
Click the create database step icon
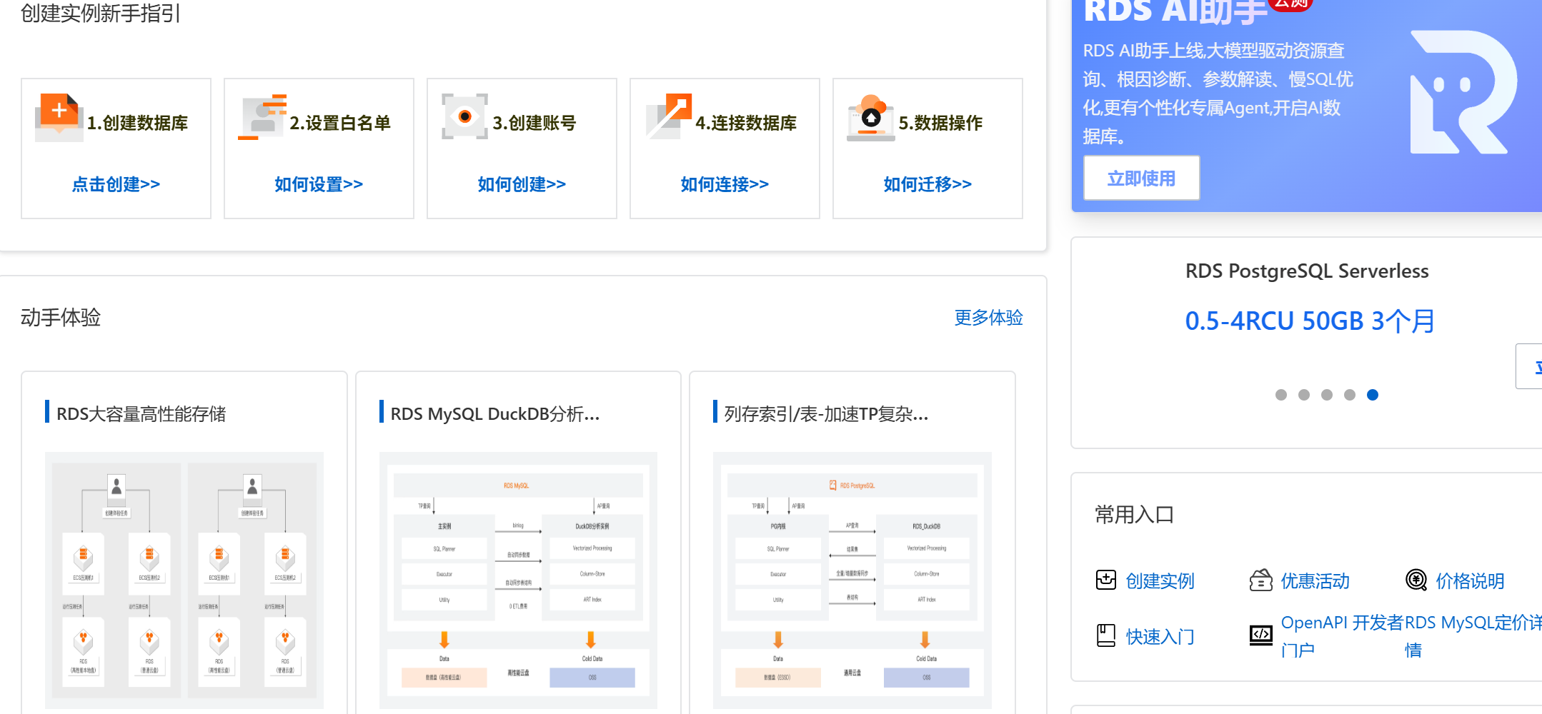point(59,117)
